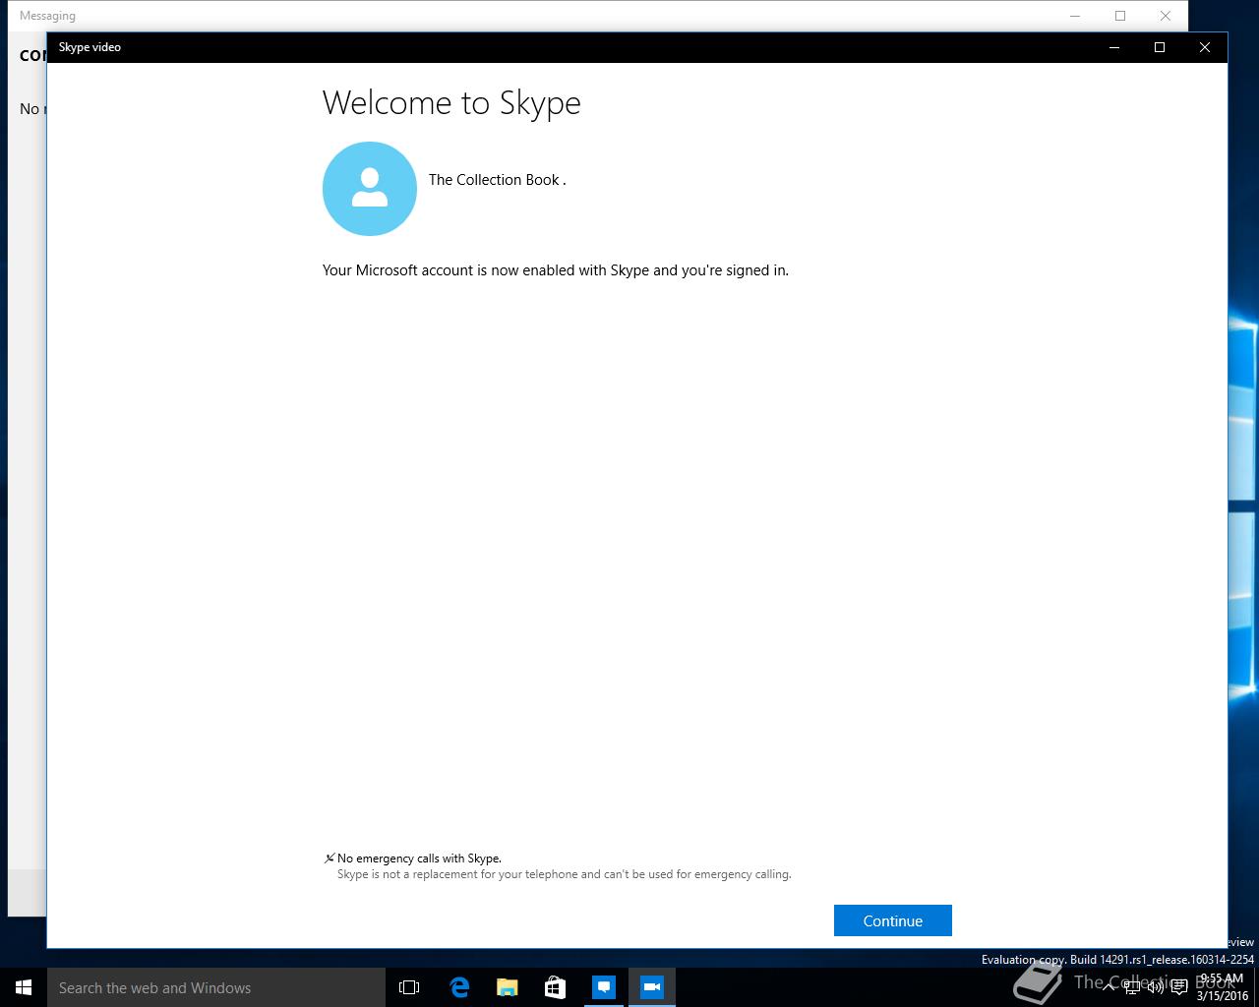
Task: Show hidden system tray icons
Action: (1109, 987)
